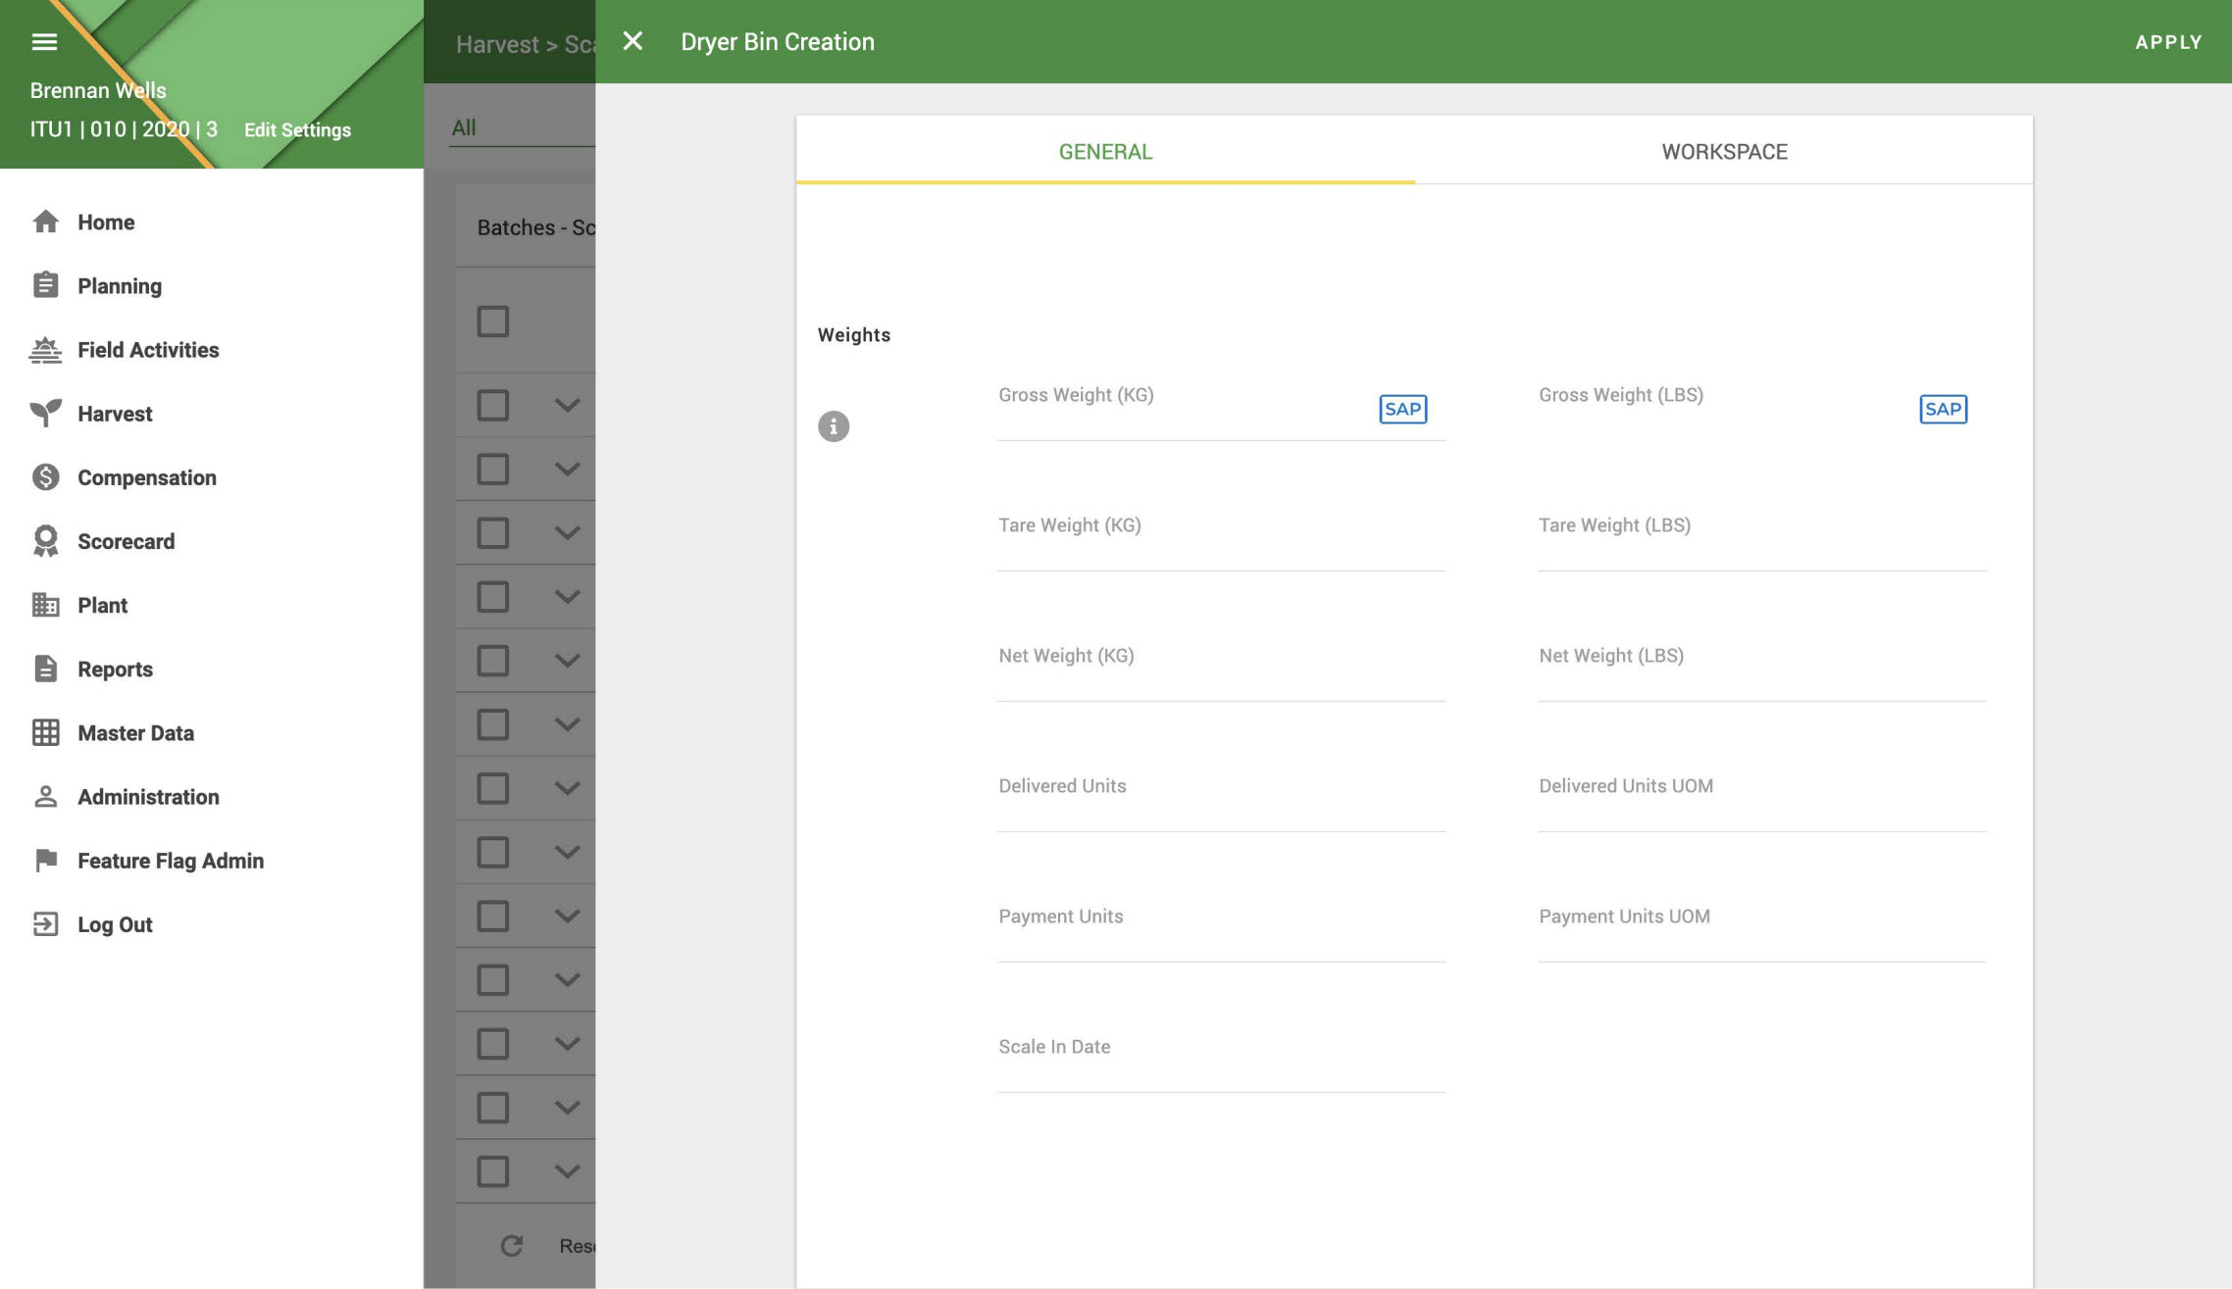
Task: Expand the second batch row chevron
Action: coord(567,469)
